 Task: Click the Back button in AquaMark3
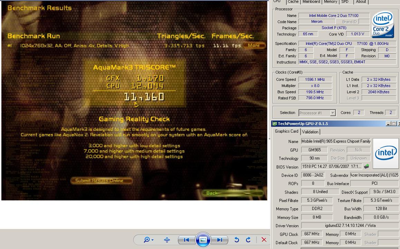233,193
